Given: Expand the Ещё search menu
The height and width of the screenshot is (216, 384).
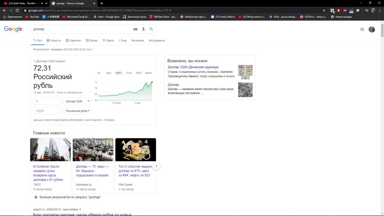Looking at the screenshot, I should [x=123, y=40].
